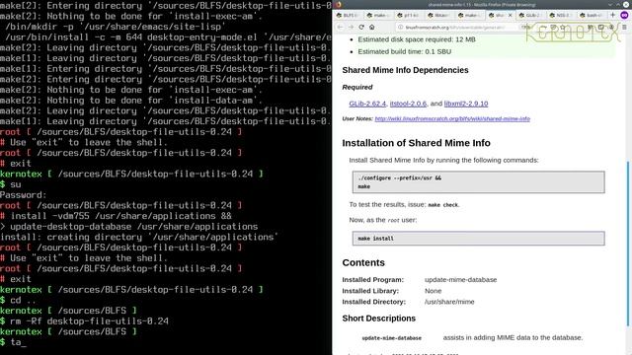Click the purple private browsing mask icon

click(x=624, y=15)
